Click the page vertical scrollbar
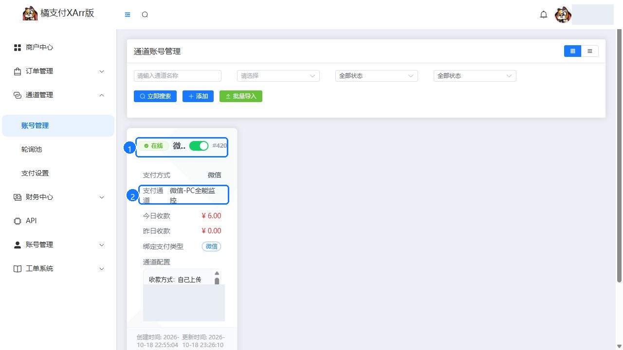623x350 pixels. (620, 157)
